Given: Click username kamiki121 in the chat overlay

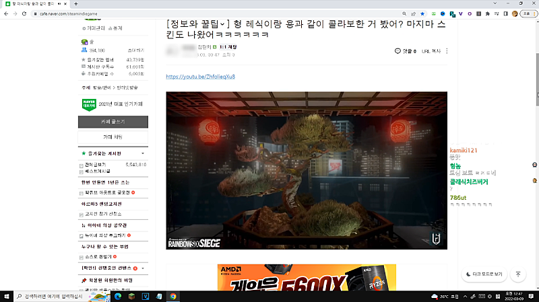Looking at the screenshot, I should [464, 150].
